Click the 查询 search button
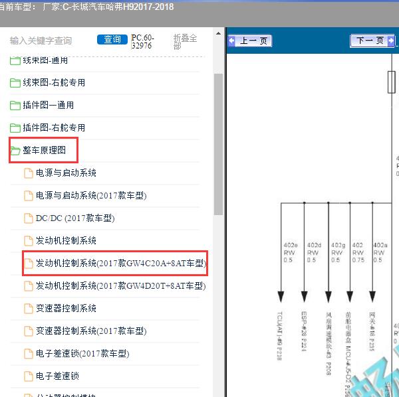 pyautogui.click(x=112, y=39)
